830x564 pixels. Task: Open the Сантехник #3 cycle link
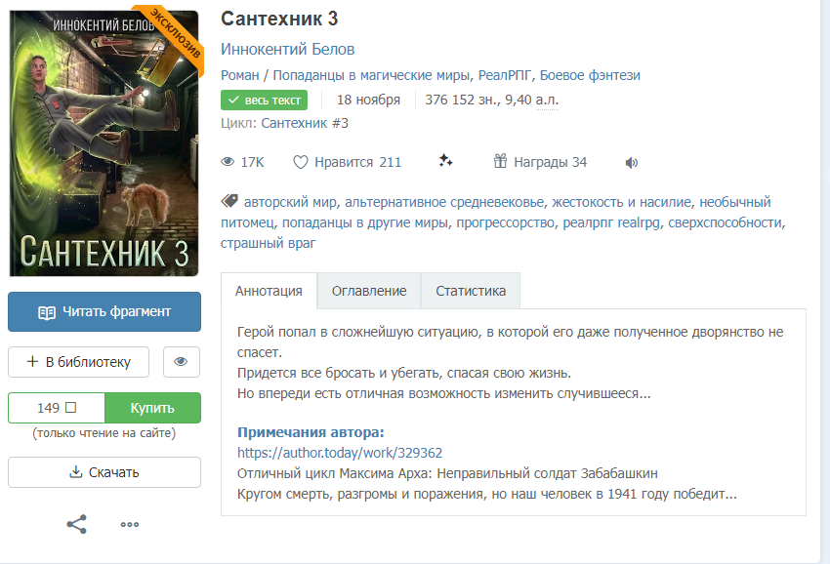305,123
